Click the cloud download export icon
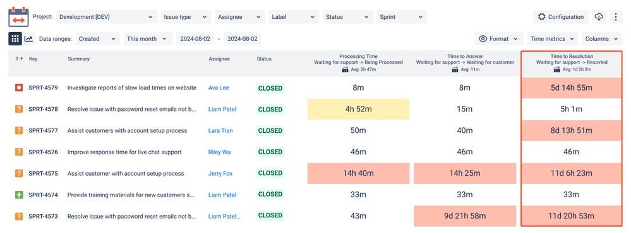This screenshot has height=233, width=631. pyautogui.click(x=599, y=17)
